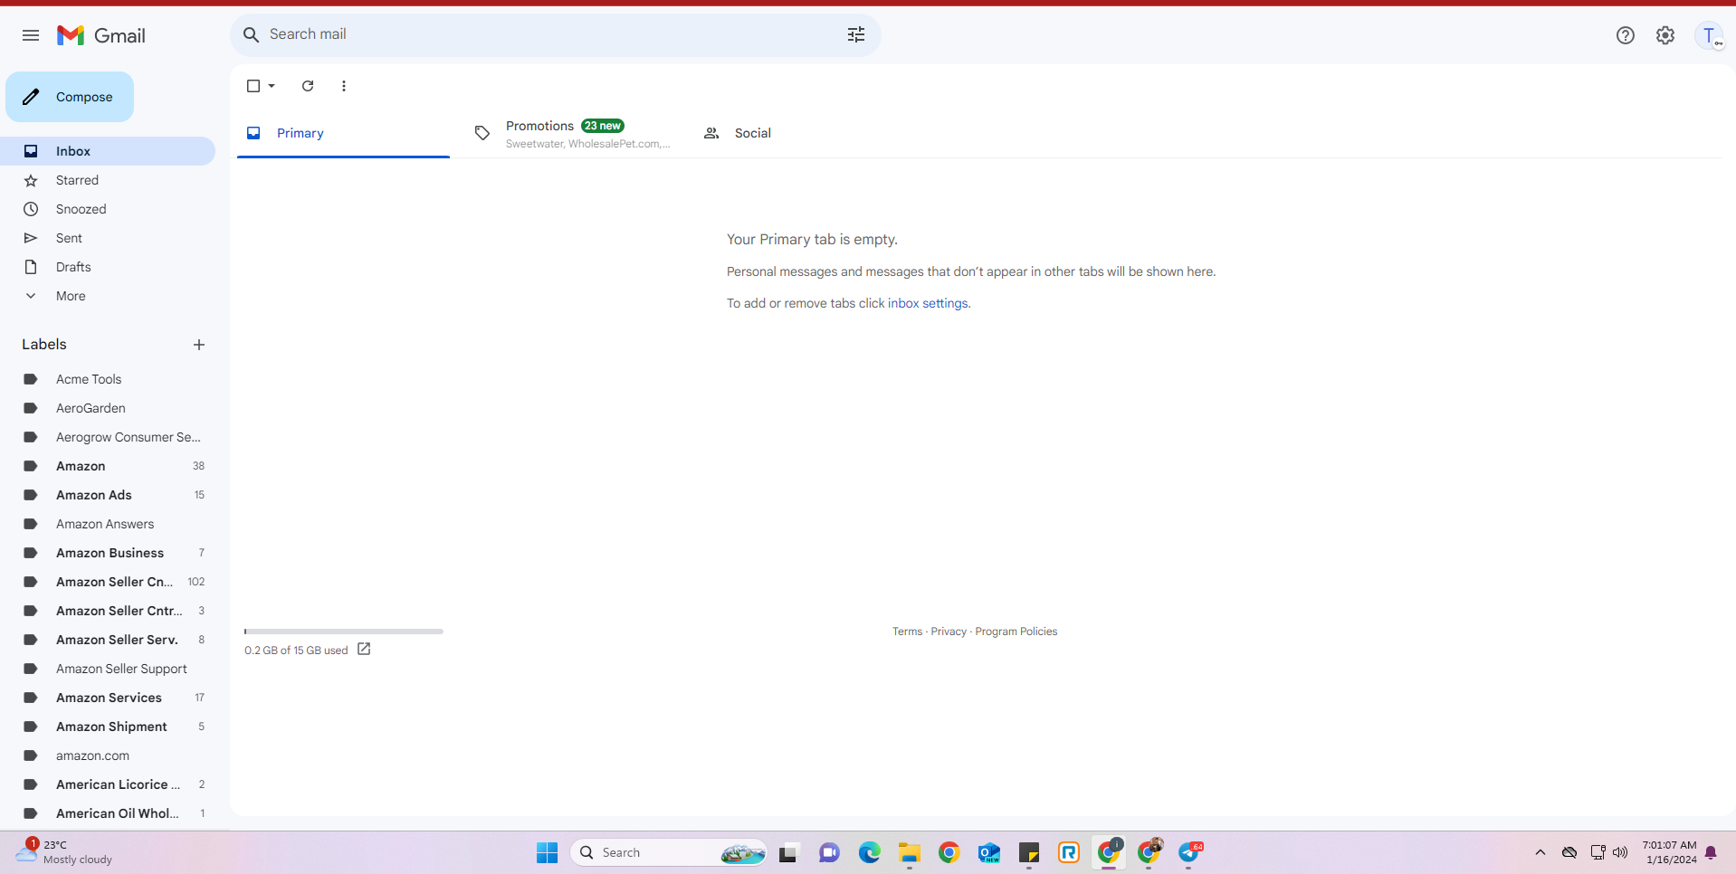Open the Amazon Services label
Viewport: 1736px width, 874px height.
[108, 698]
